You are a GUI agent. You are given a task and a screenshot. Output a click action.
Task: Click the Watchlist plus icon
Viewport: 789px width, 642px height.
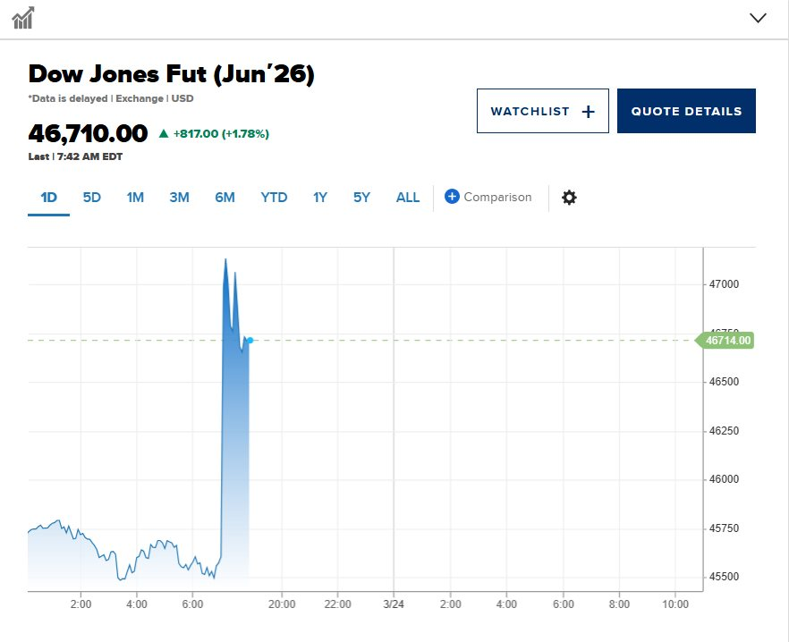[x=589, y=111]
